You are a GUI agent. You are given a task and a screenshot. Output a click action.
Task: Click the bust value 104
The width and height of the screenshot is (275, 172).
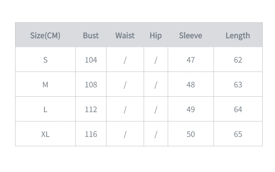click(91, 60)
